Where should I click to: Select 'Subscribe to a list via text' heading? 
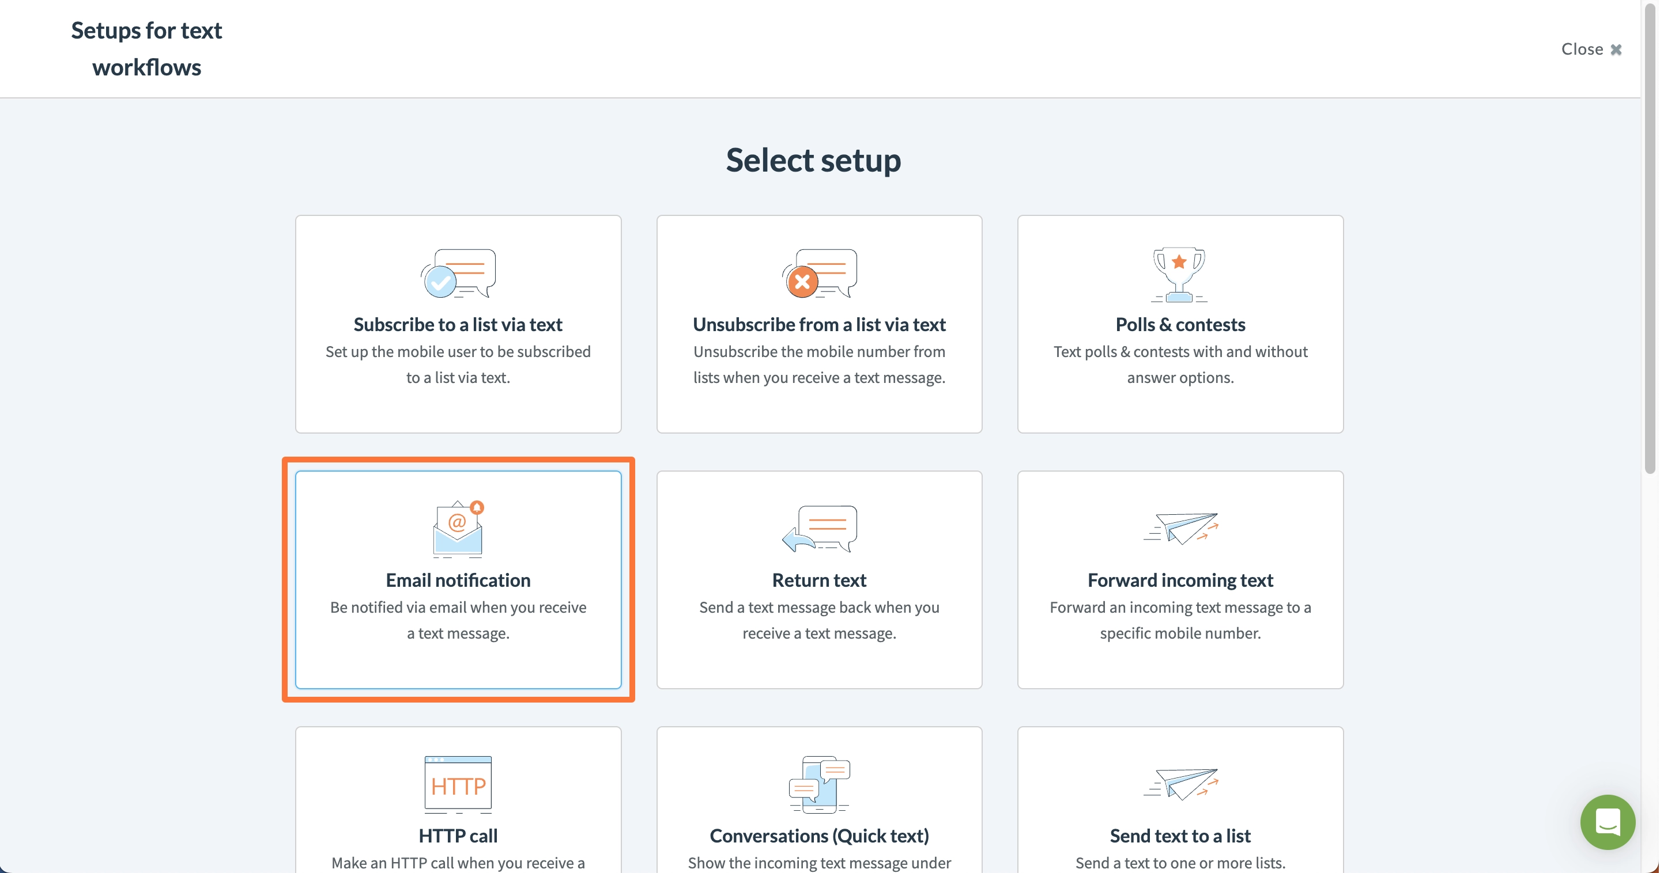pos(458,324)
